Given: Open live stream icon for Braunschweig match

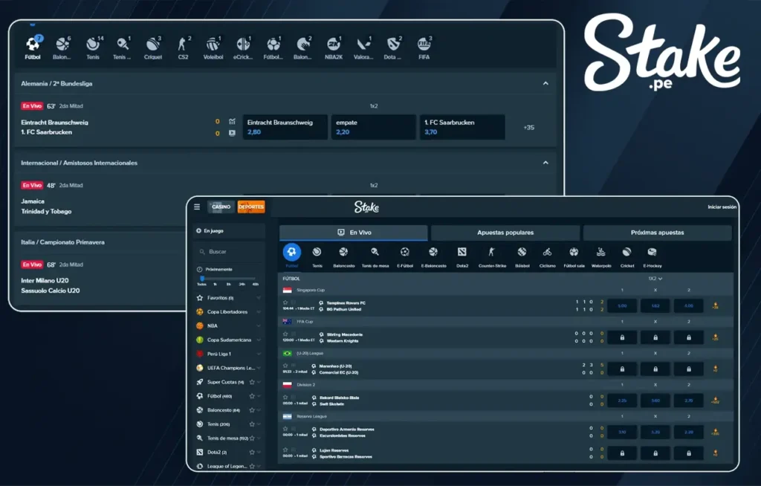Looking at the screenshot, I should (x=232, y=133).
